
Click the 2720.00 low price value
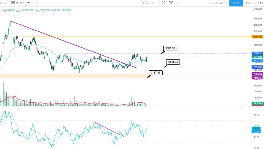[x=29, y=10]
